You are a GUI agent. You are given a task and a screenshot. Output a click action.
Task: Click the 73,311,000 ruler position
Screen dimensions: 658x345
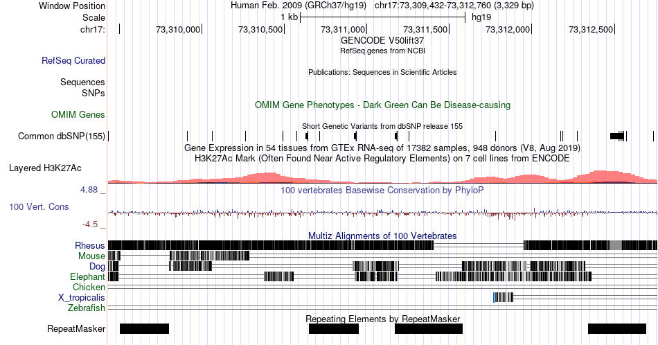tap(343, 29)
